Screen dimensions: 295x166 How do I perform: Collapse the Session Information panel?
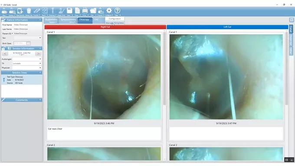pyautogui.click(x=40, y=48)
